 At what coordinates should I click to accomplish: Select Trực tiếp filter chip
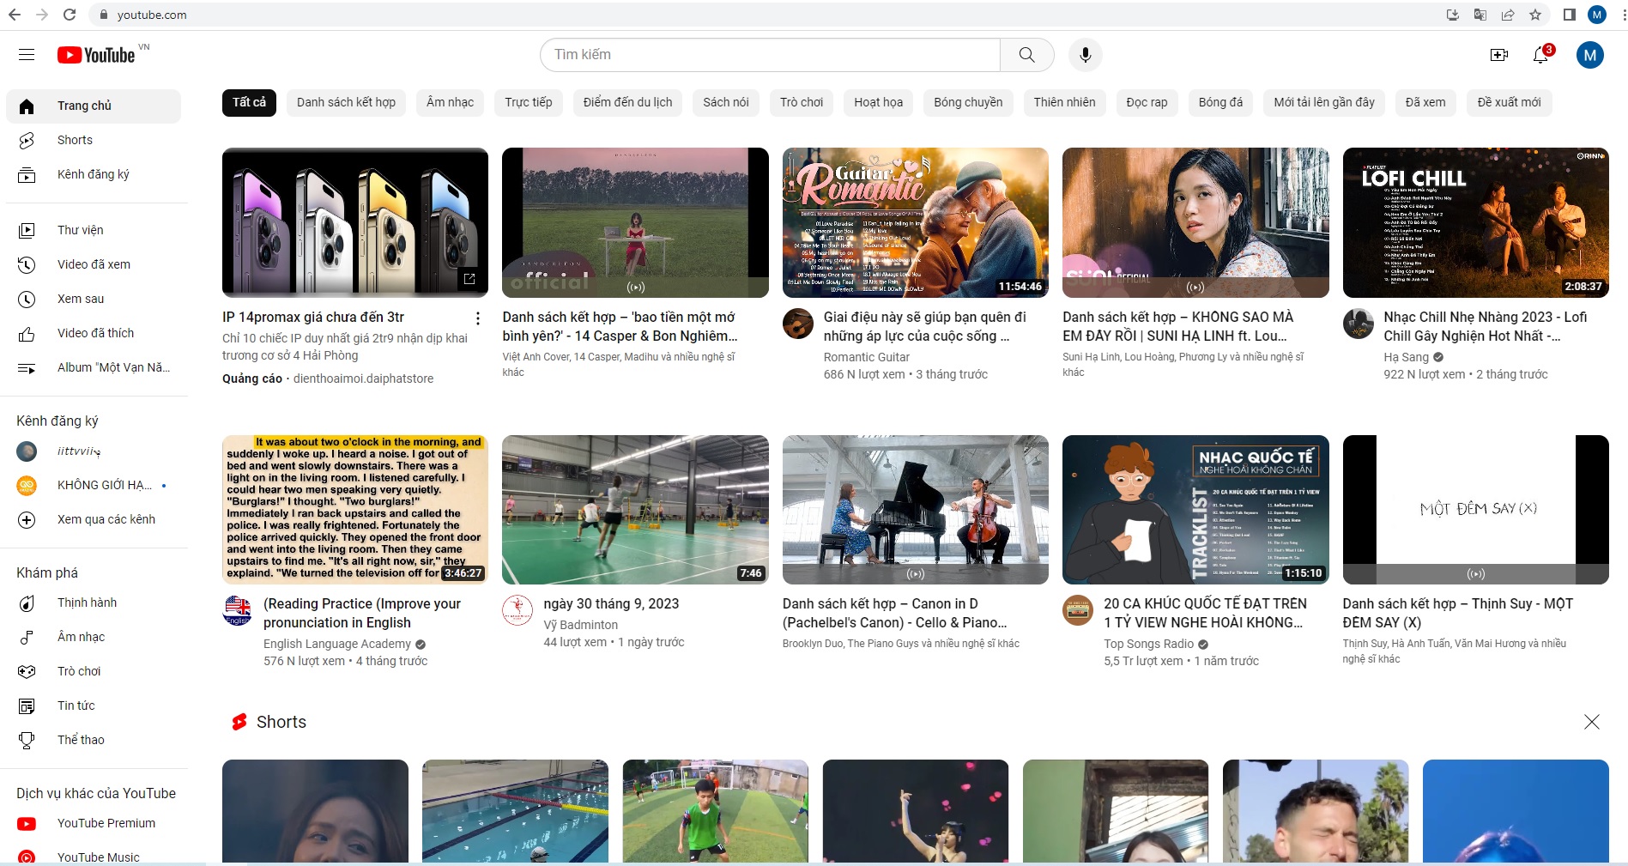click(x=529, y=102)
